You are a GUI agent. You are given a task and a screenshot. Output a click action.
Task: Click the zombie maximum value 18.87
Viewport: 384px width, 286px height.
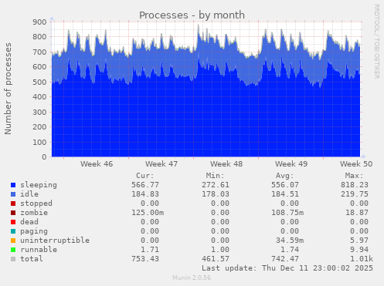point(357,213)
